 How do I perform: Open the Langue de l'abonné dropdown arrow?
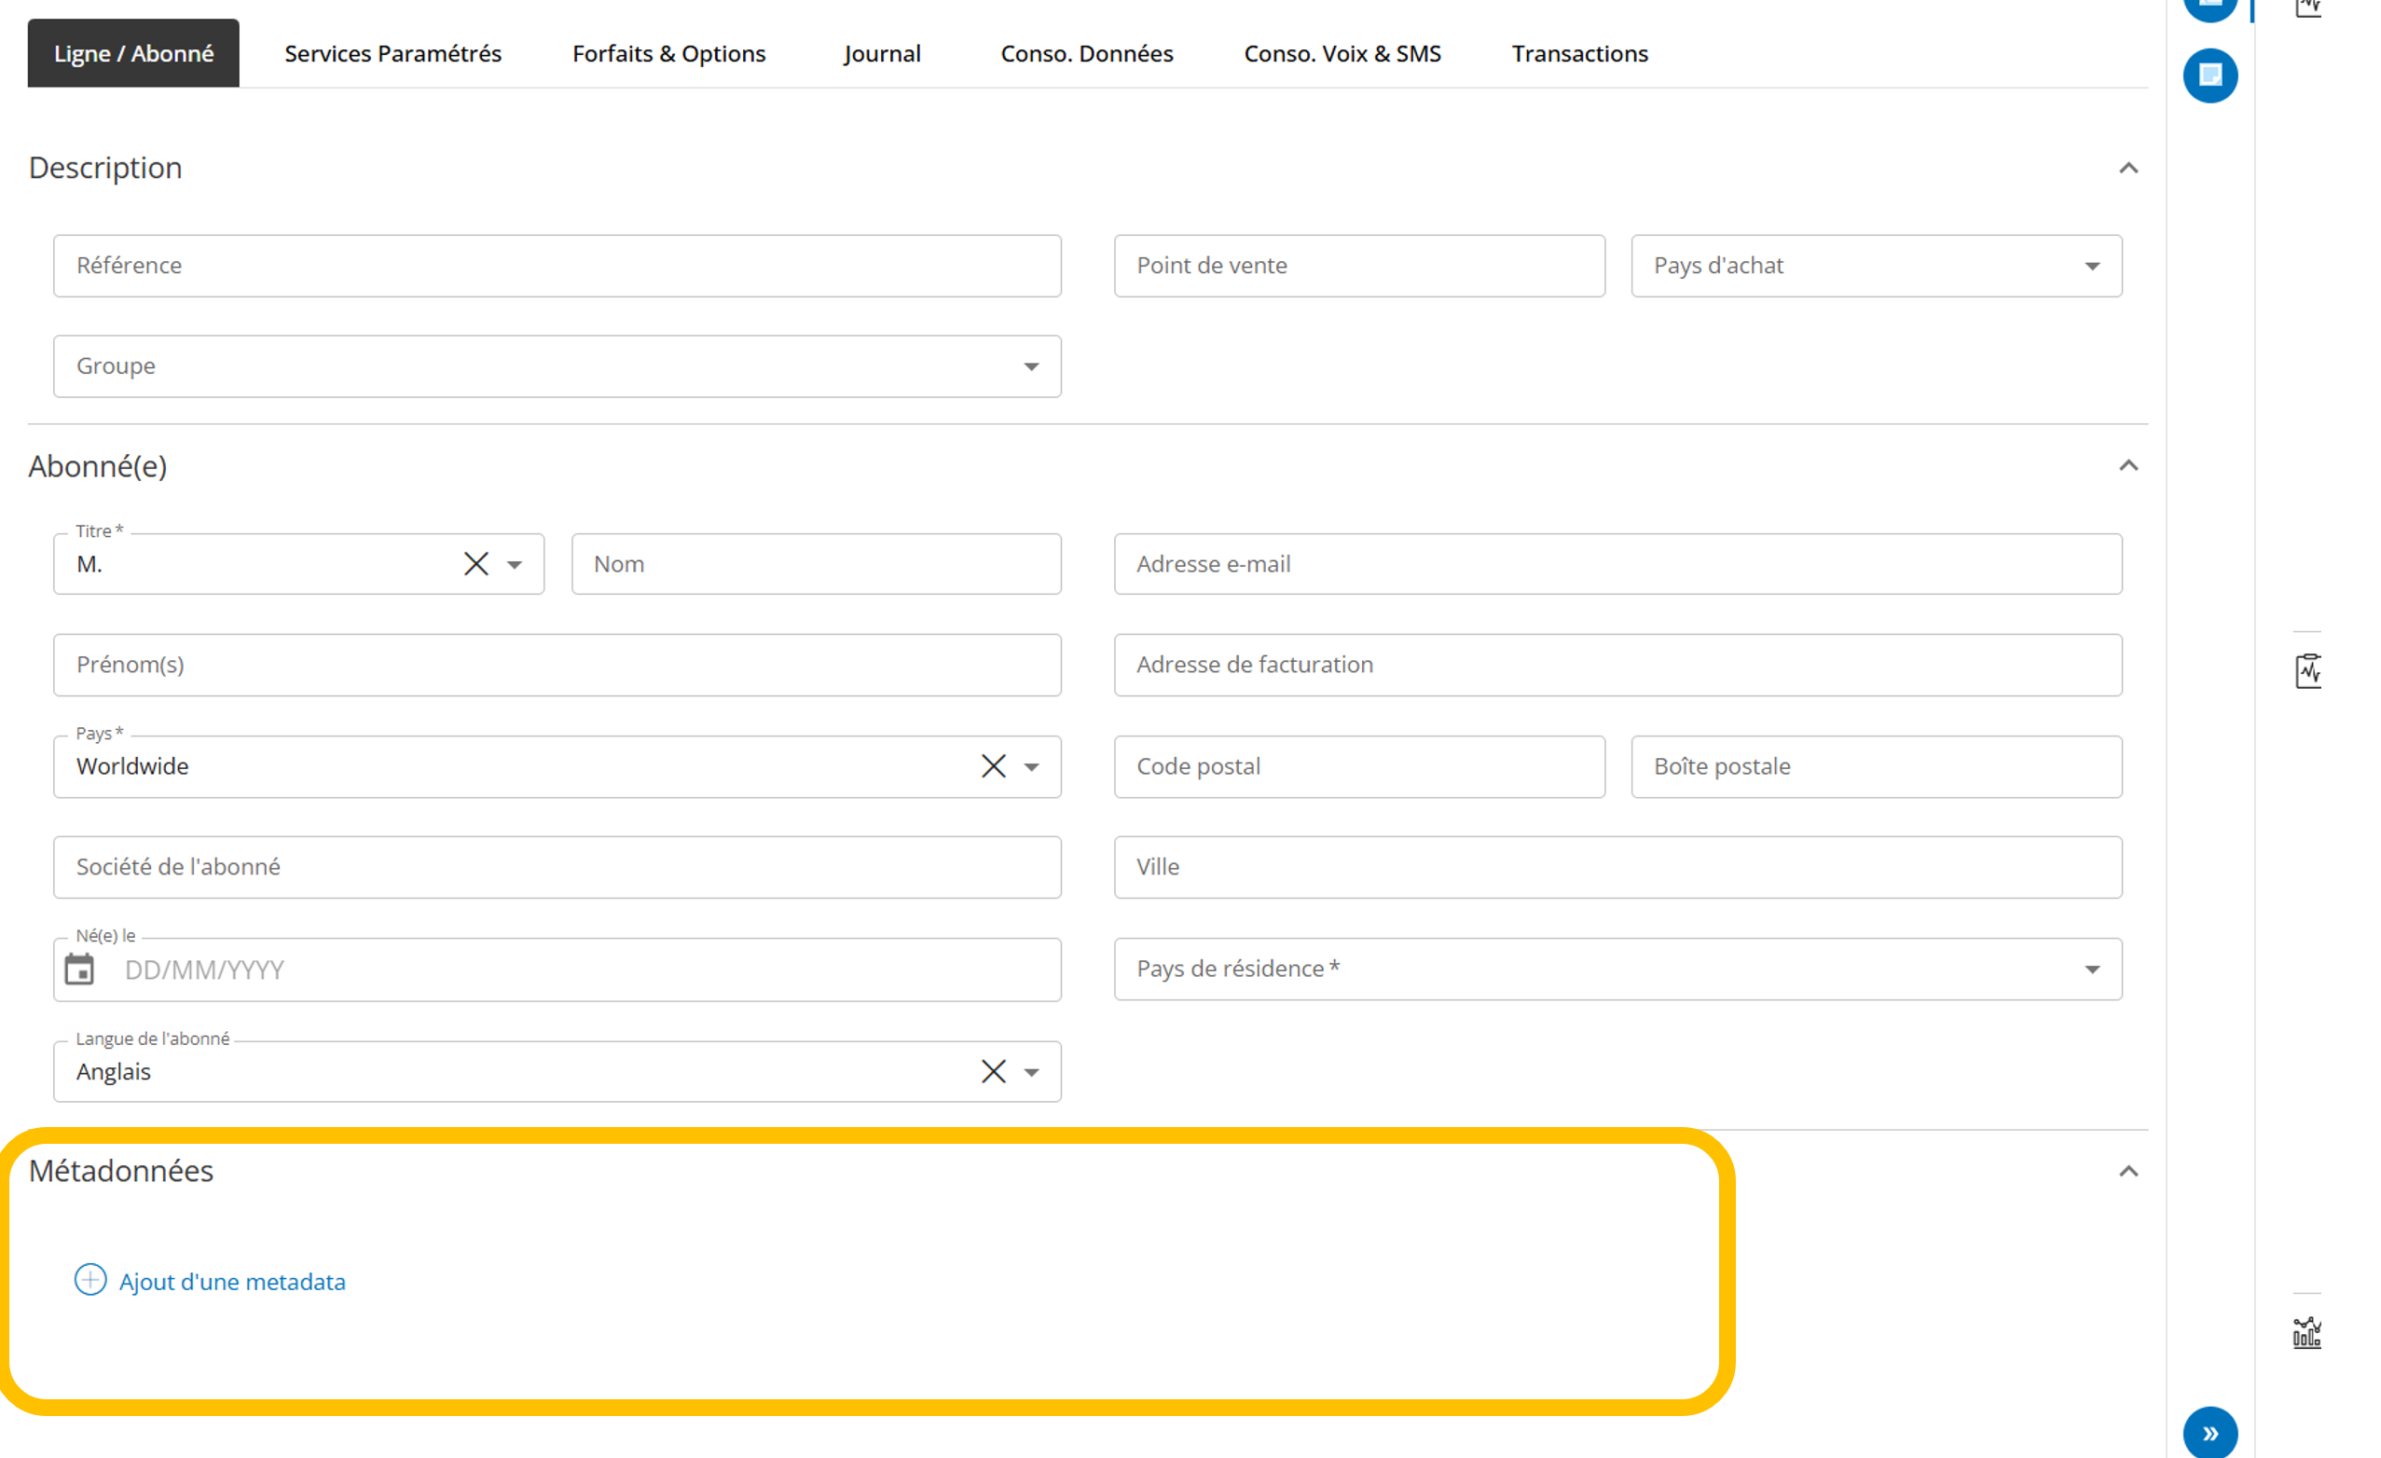[x=1032, y=1072]
